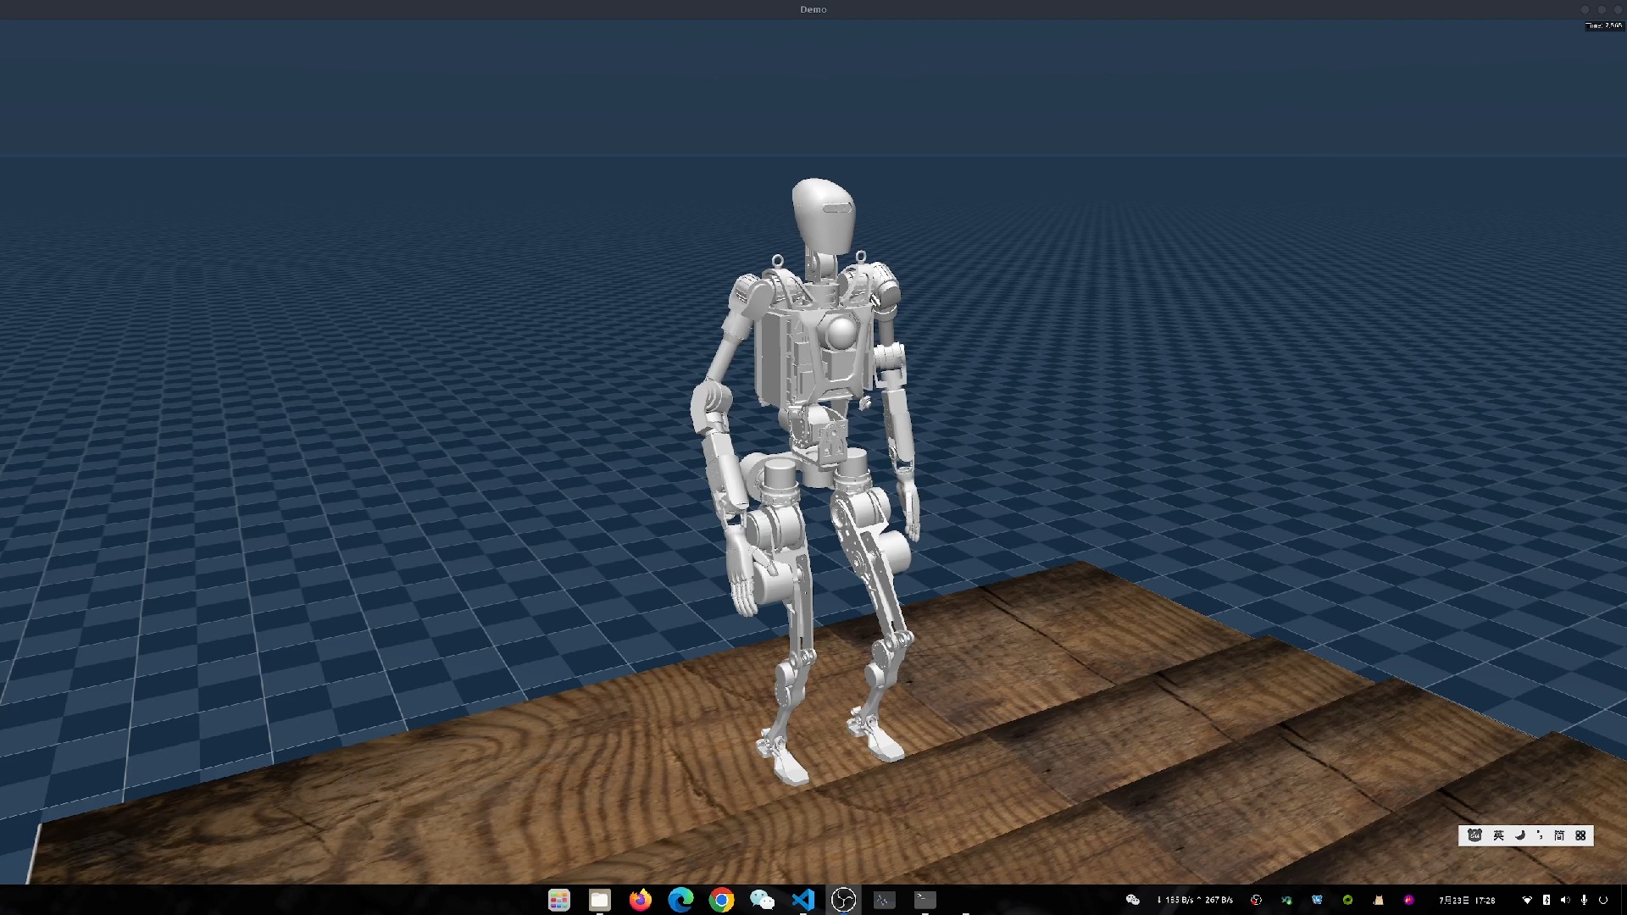
Task: Click the OBS tray icon
Action: pos(1257,900)
